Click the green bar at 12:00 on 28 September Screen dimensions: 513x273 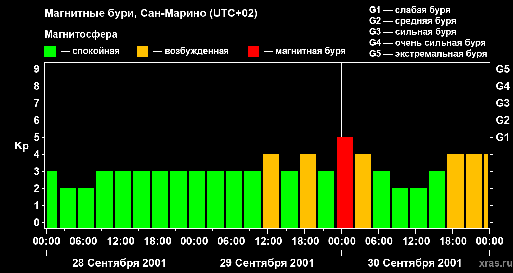click(x=123, y=199)
